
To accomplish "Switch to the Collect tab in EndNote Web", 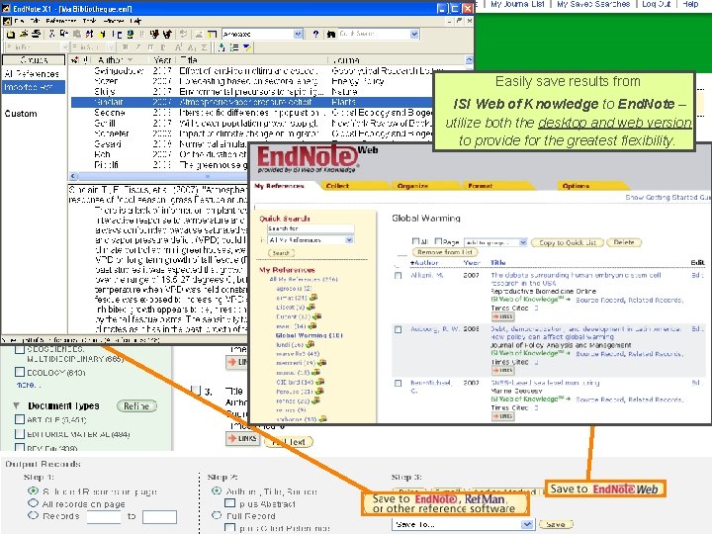I will point(337,186).
